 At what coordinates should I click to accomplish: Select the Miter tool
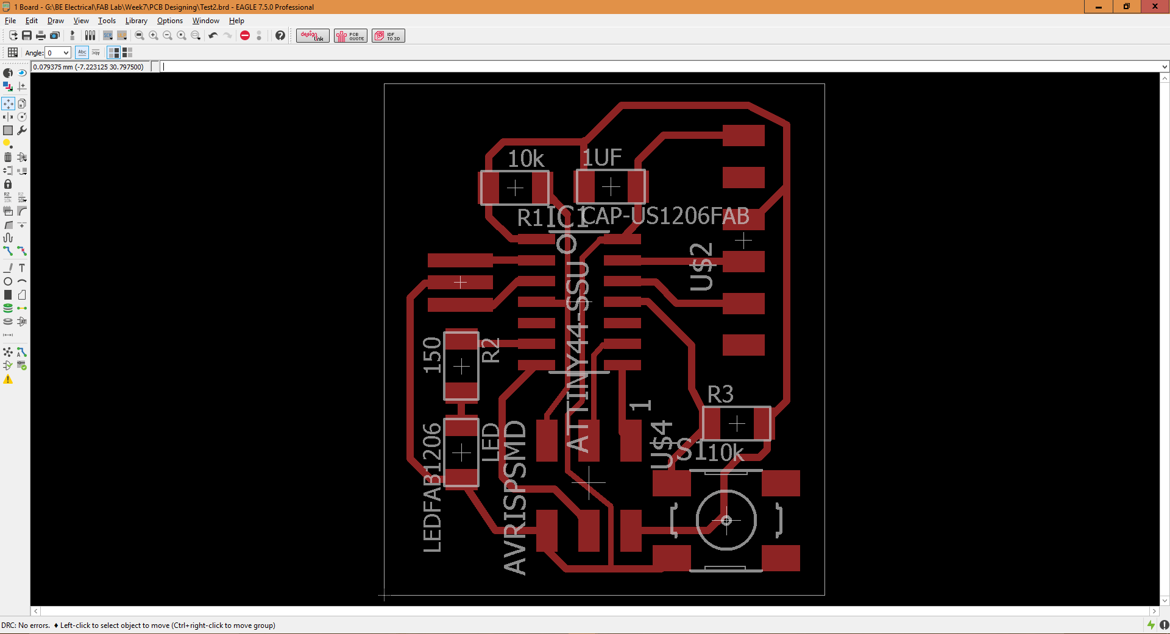click(x=22, y=211)
